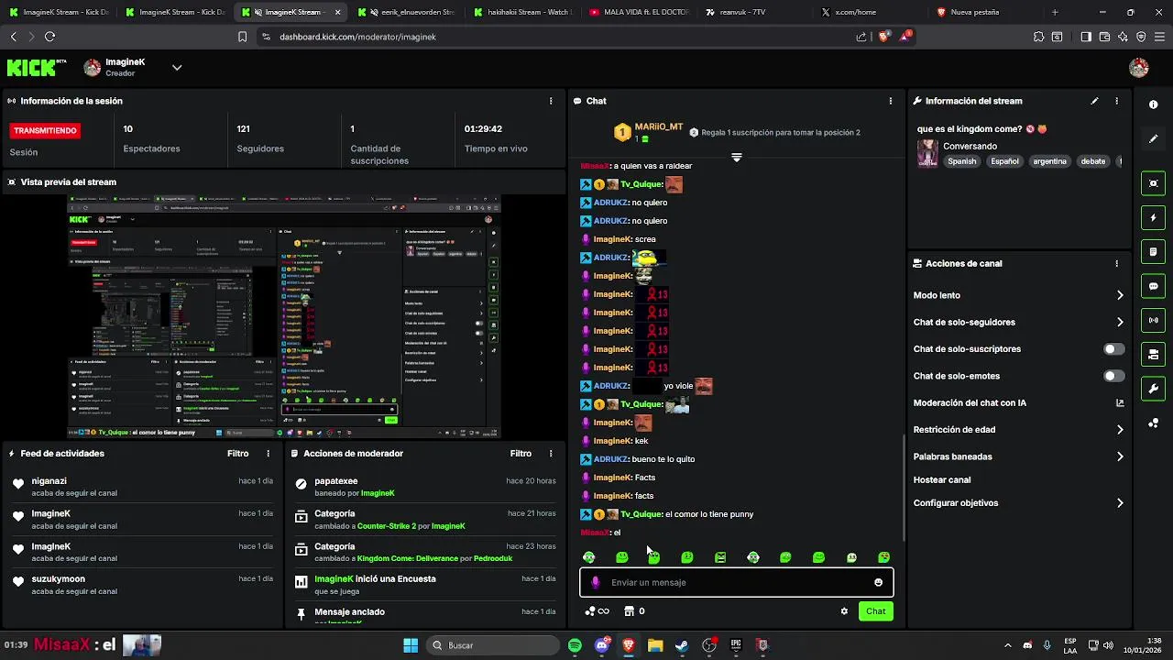Open Moderación del chat con IA external link icon
This screenshot has width=1173, height=660.
pos(1120,402)
